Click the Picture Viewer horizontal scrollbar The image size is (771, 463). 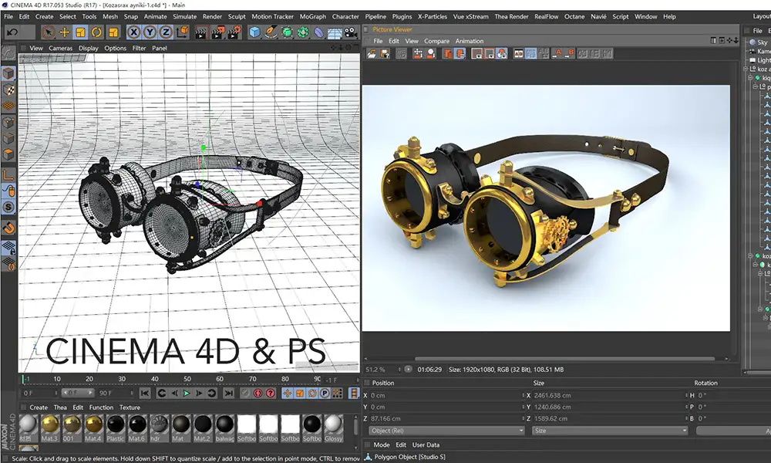click(x=564, y=359)
